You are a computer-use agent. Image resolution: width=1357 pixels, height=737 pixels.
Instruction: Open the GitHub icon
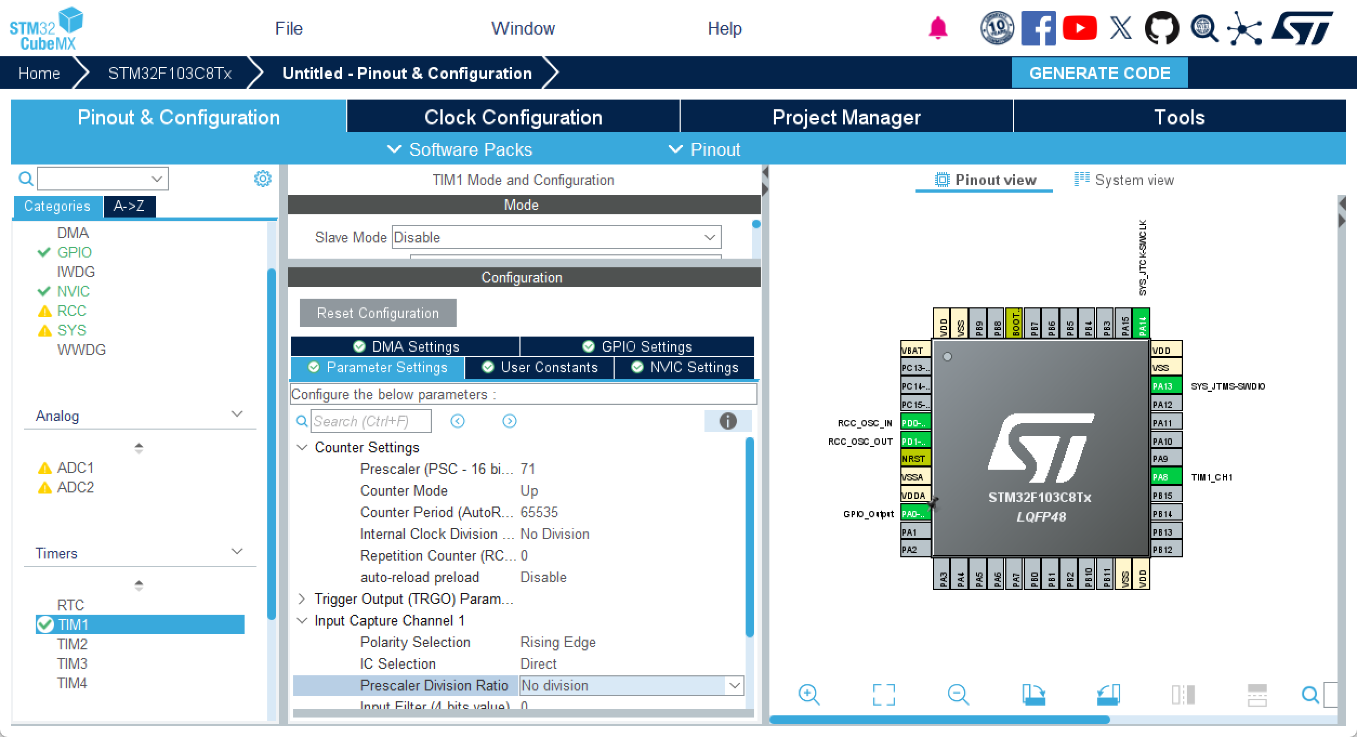point(1162,28)
